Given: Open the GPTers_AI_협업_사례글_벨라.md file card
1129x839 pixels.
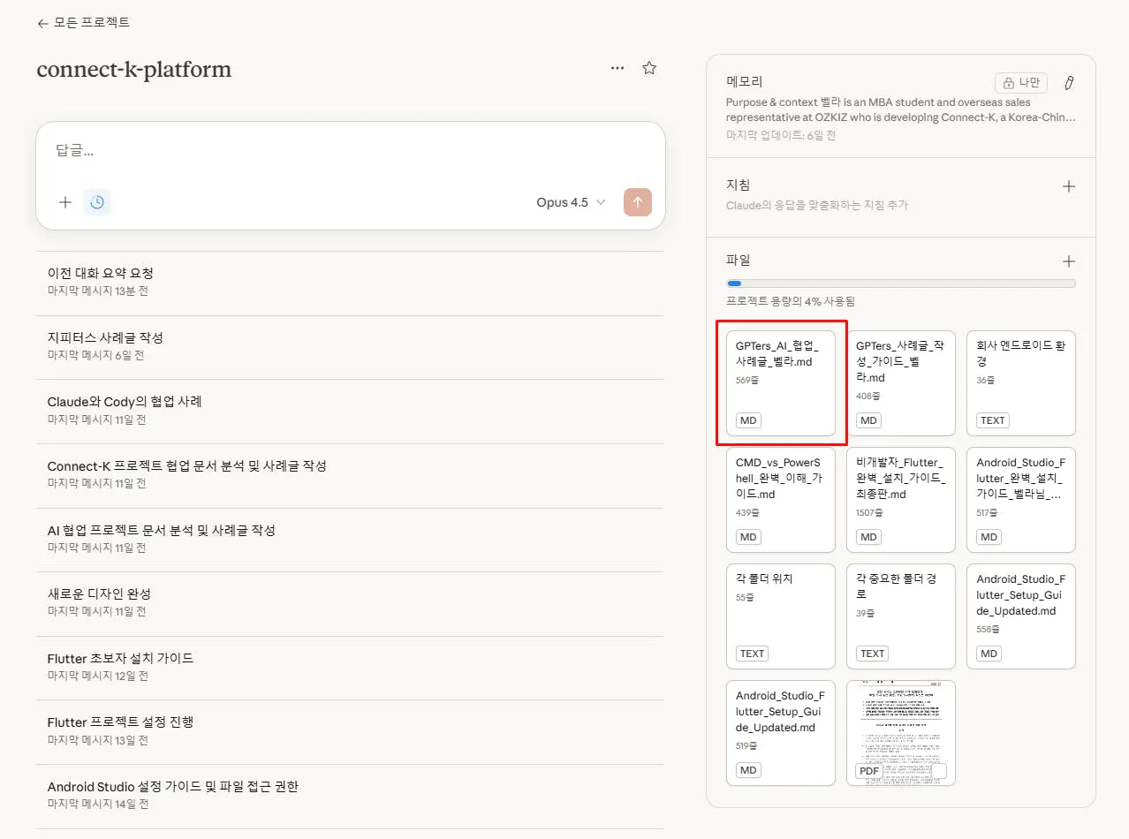Looking at the screenshot, I should pos(780,382).
